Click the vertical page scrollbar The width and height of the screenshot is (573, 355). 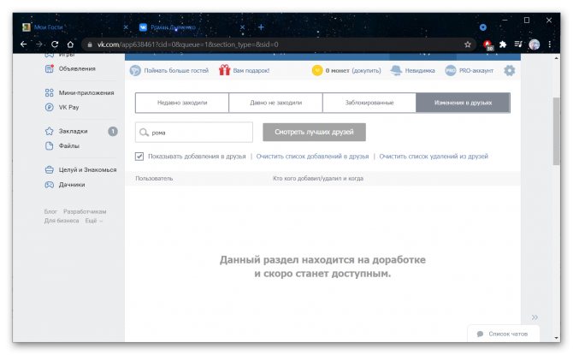(x=556, y=131)
